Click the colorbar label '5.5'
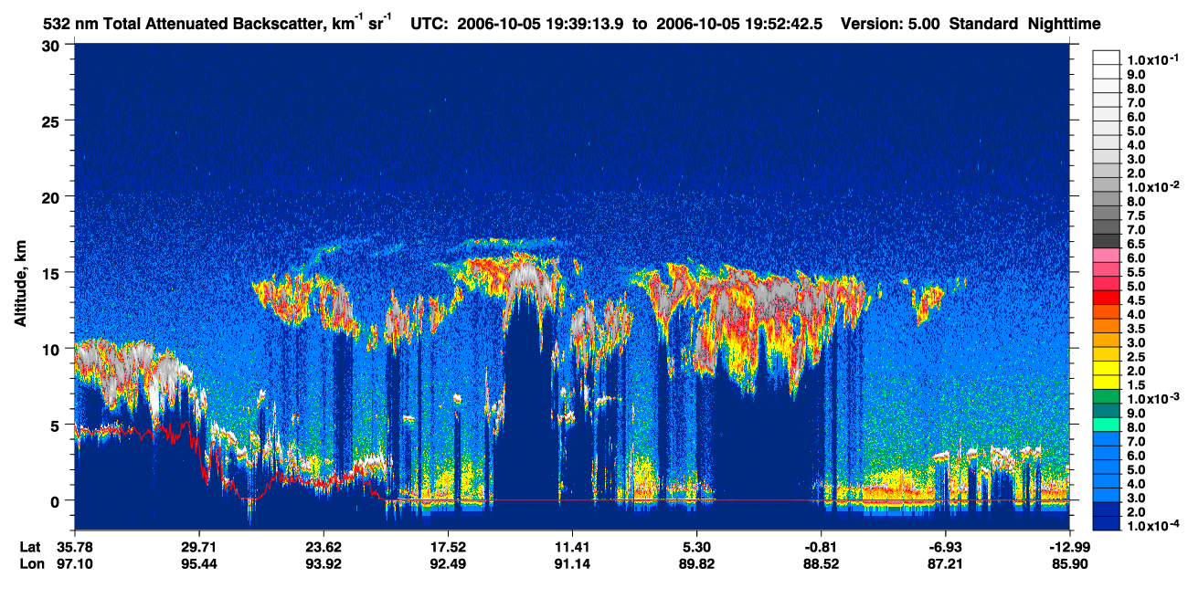This screenshot has height=609, width=1188. coord(1137,272)
